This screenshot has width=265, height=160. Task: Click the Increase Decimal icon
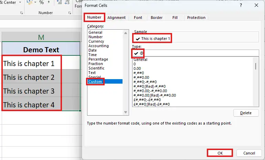point(60,2)
